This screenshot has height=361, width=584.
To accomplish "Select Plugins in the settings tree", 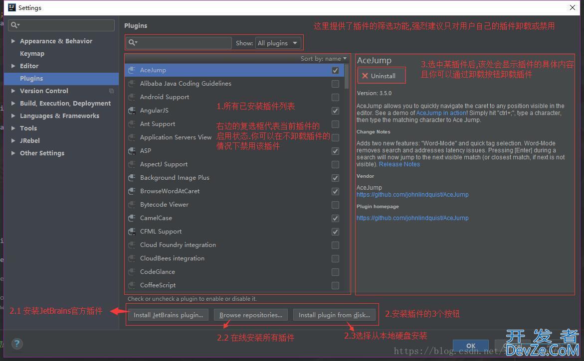I will coord(61,79).
